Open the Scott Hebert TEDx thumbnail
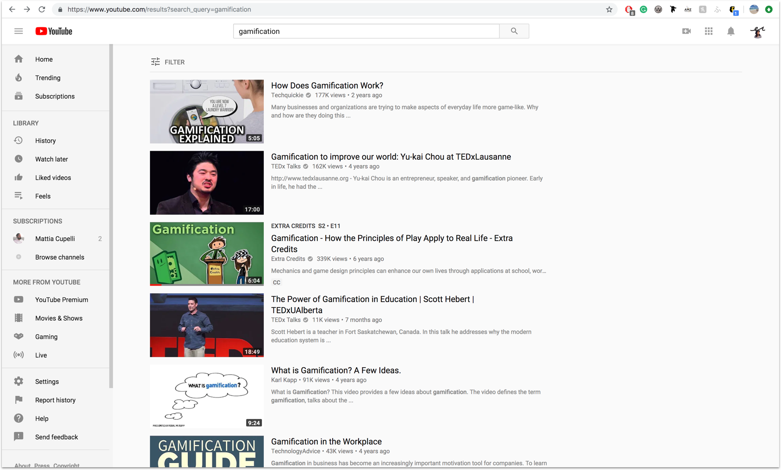 207,325
